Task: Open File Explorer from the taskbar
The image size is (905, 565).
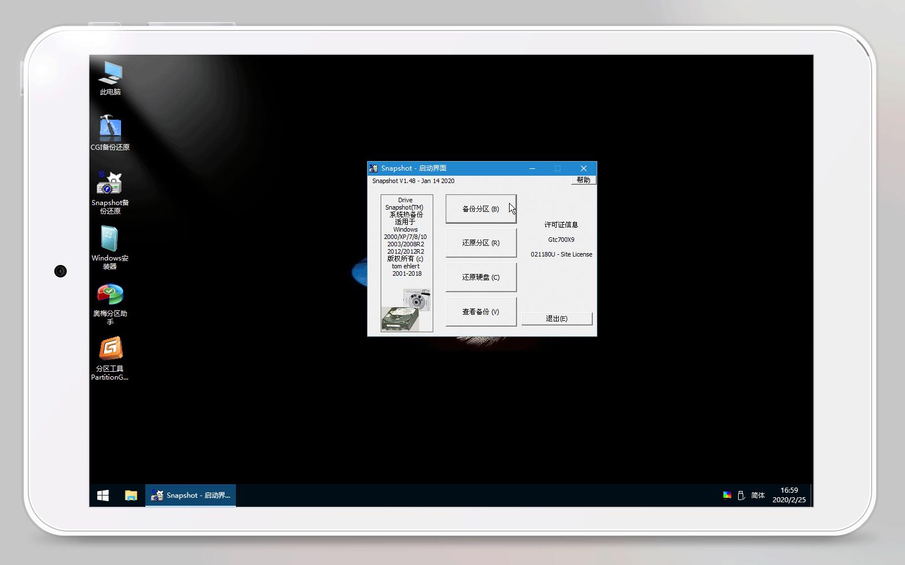Action: [131, 495]
